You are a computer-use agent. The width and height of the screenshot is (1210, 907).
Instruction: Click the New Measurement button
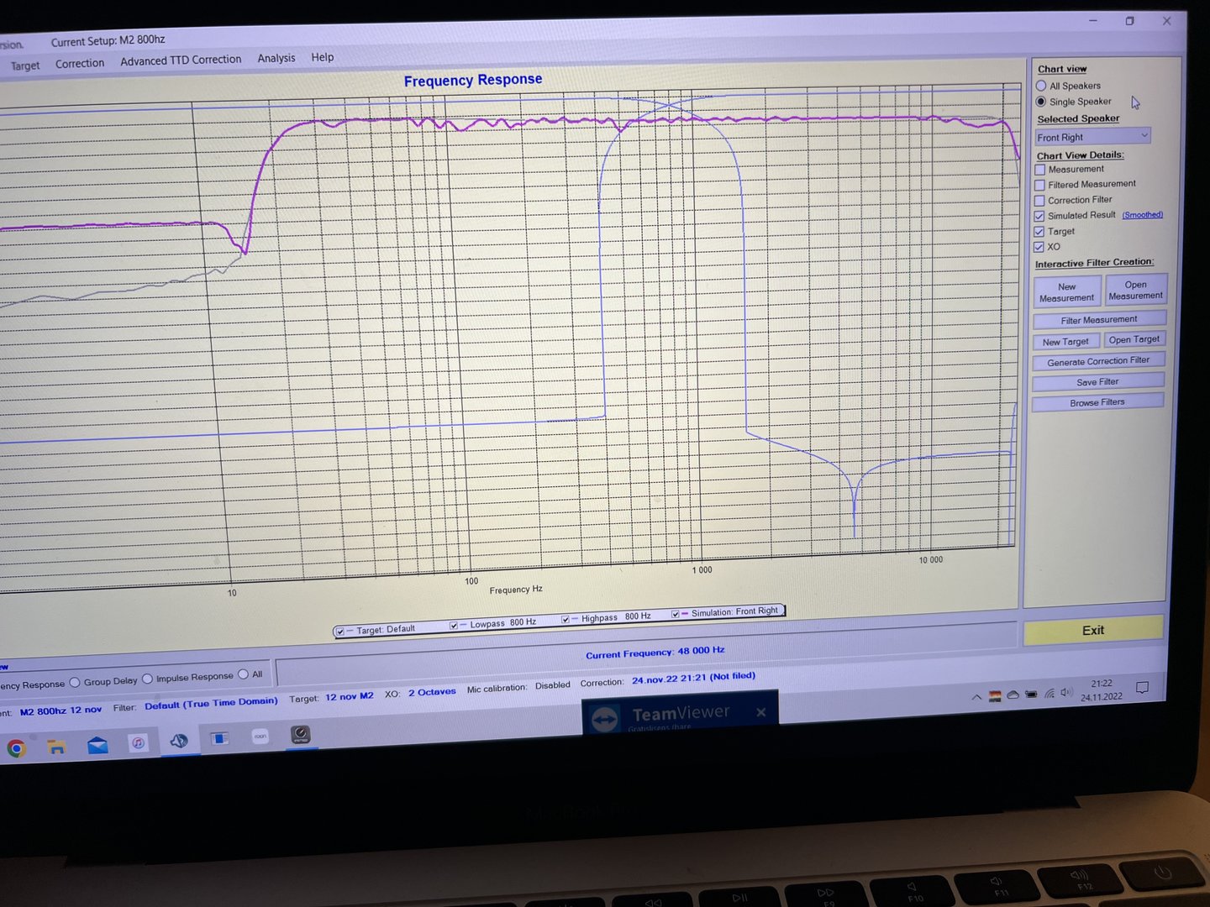click(1067, 292)
